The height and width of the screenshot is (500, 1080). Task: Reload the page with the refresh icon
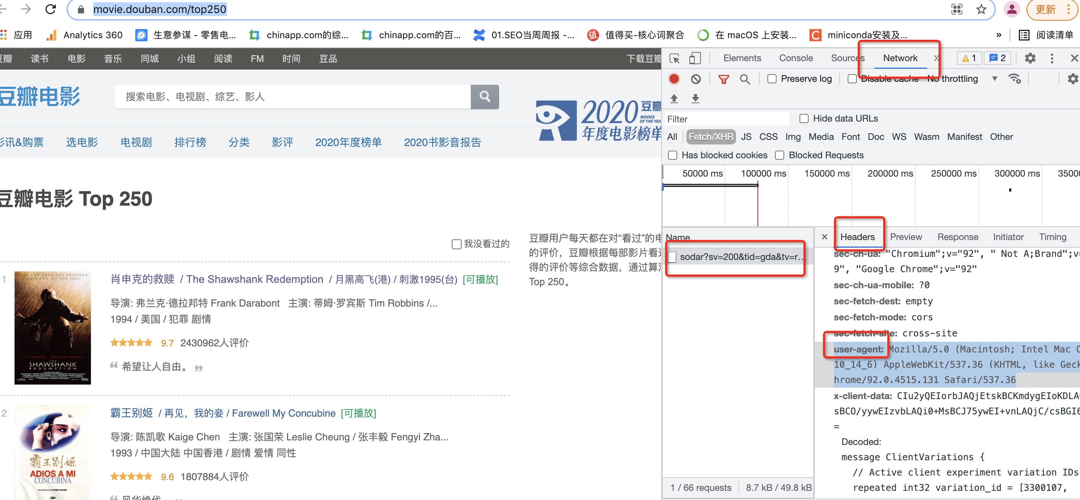click(x=51, y=9)
